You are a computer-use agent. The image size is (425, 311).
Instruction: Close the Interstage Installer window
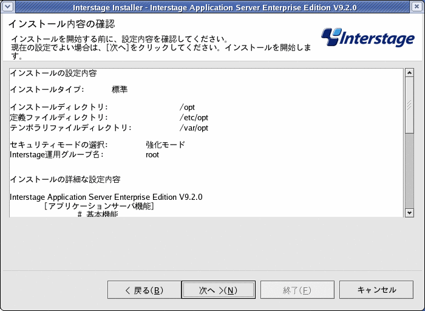click(417, 7)
